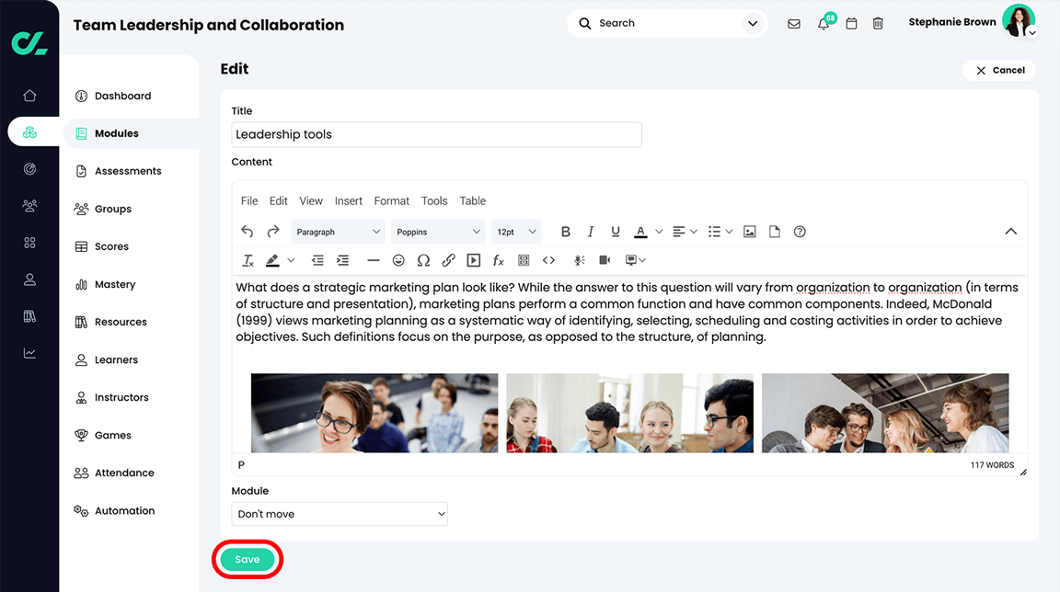The image size is (1060, 592).
Task: Open the messages envelope icon
Action: tap(794, 24)
